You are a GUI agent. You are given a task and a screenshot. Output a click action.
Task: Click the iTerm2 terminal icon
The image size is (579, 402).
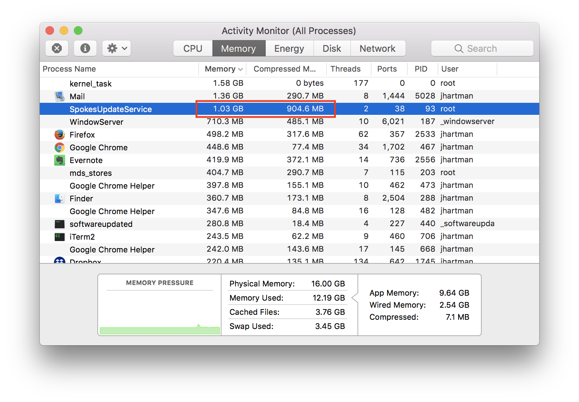tap(59, 237)
